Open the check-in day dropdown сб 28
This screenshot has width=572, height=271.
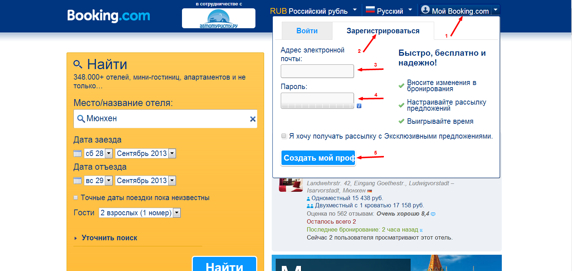click(98, 153)
